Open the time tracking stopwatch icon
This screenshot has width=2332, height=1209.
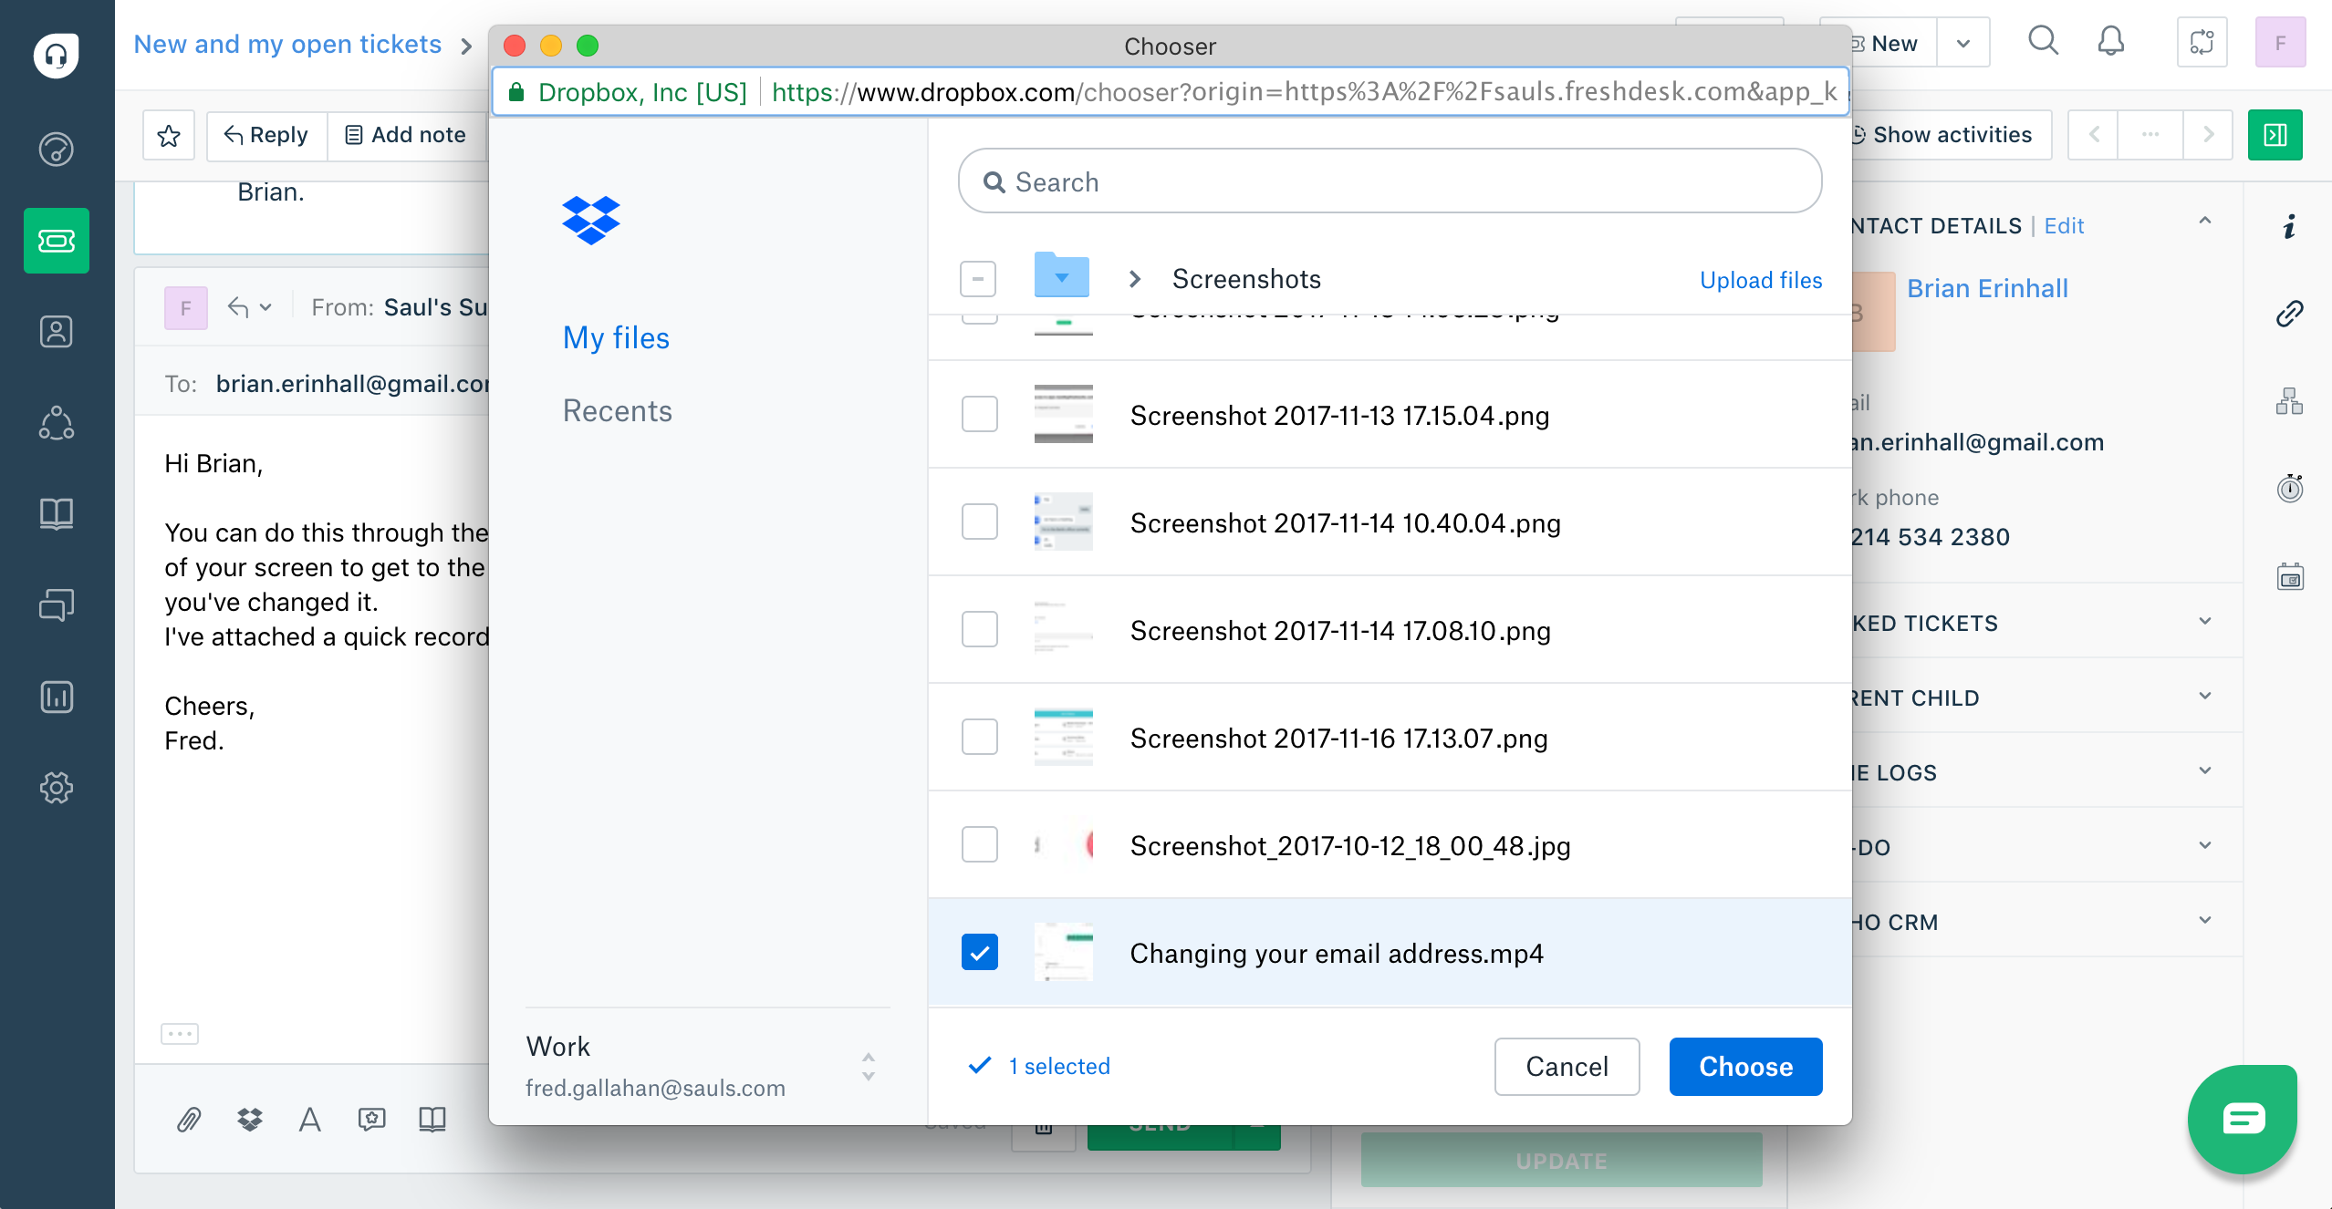[x=2289, y=490]
